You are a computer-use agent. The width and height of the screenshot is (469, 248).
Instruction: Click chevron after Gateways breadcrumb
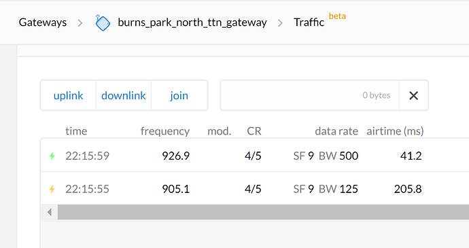(x=80, y=22)
